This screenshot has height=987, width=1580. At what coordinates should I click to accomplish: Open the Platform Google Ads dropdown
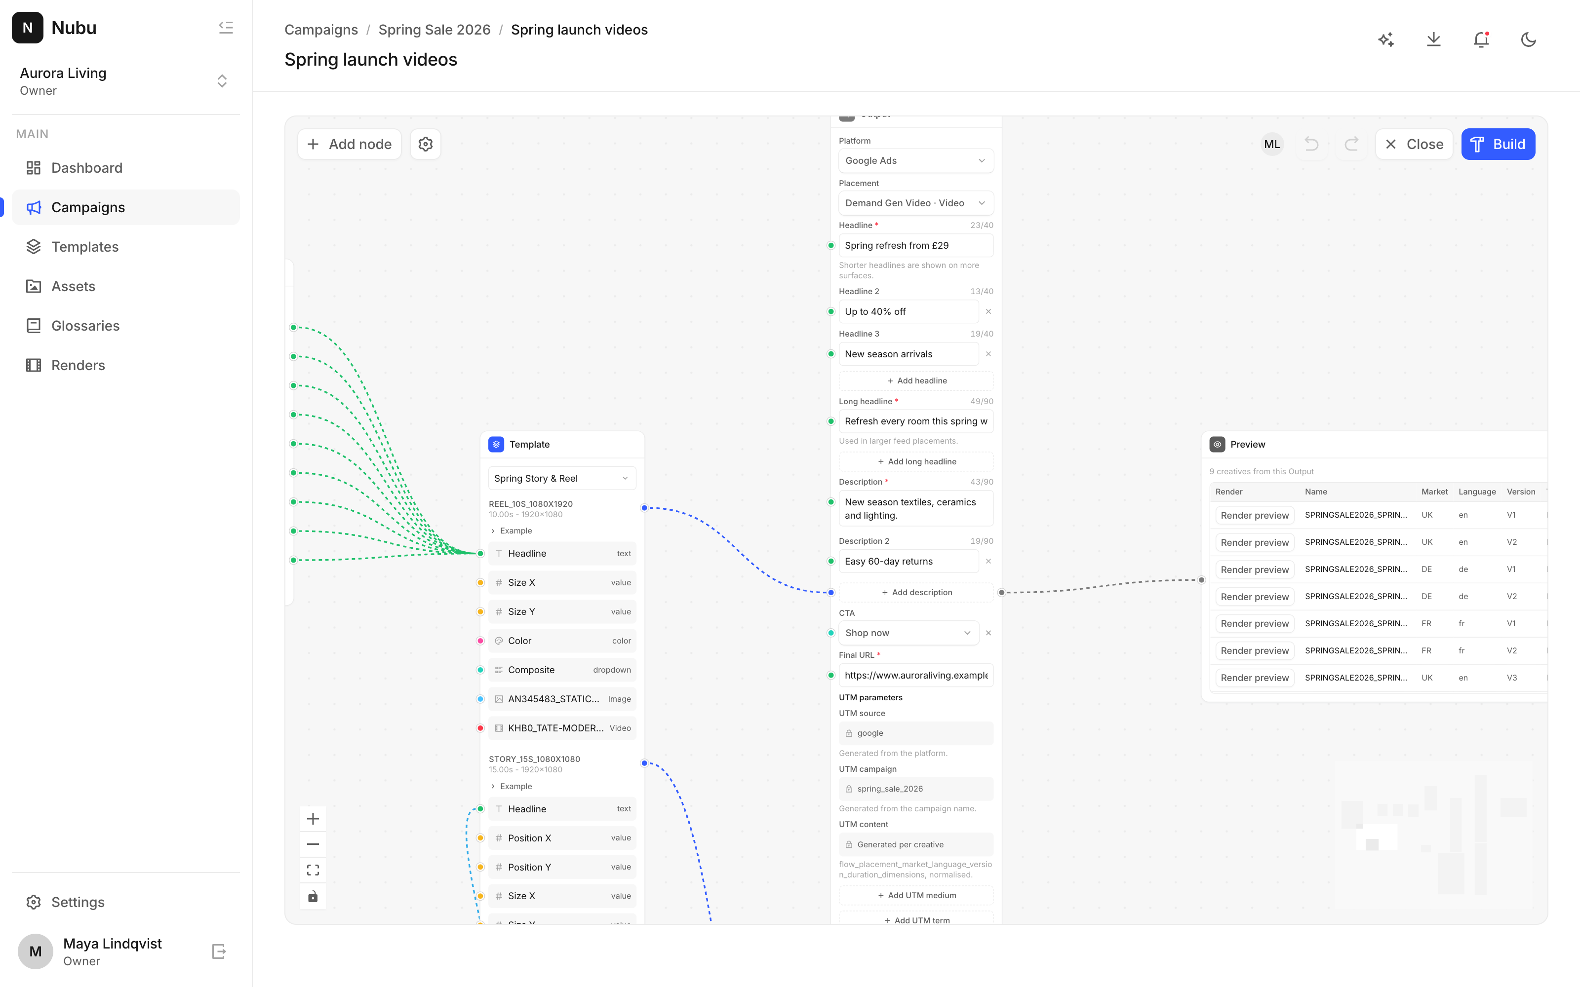click(916, 160)
